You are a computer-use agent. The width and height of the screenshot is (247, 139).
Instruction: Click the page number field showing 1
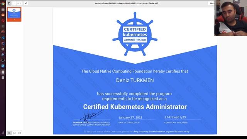point(15,3)
